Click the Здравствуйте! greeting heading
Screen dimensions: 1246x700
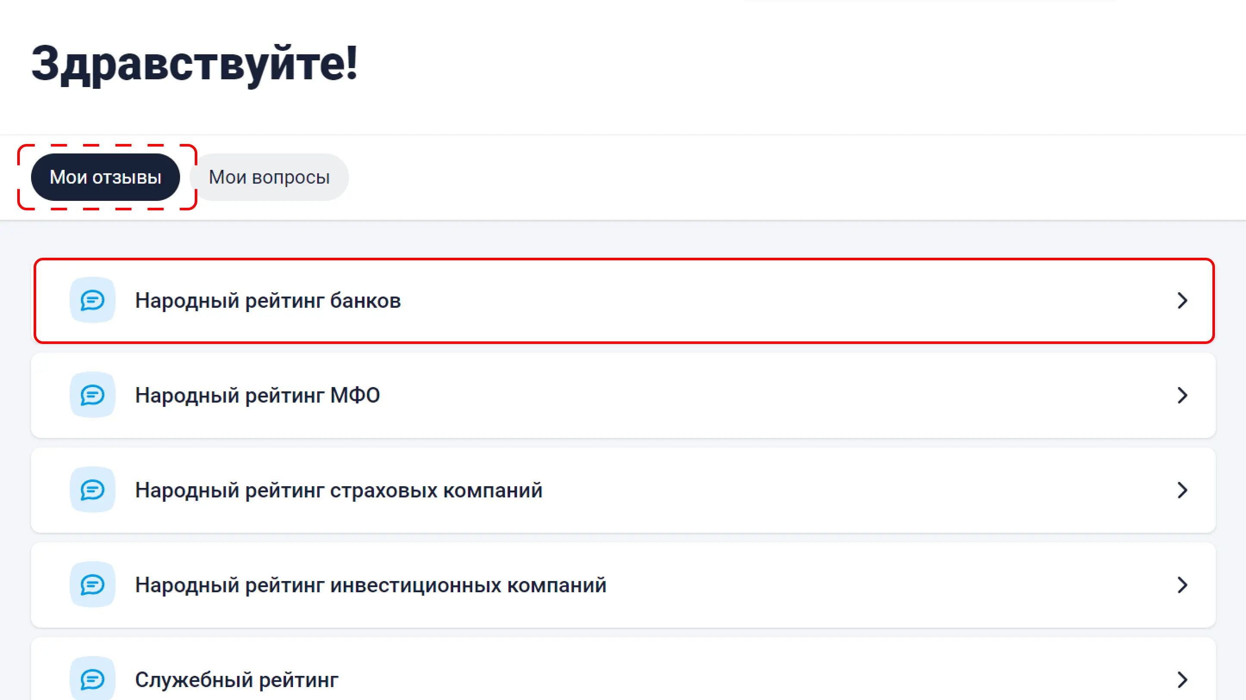click(x=194, y=63)
